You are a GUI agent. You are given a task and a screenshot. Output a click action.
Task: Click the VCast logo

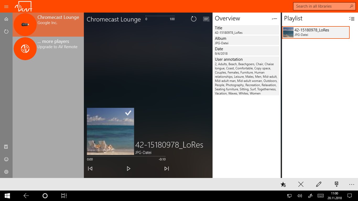click(23, 6)
